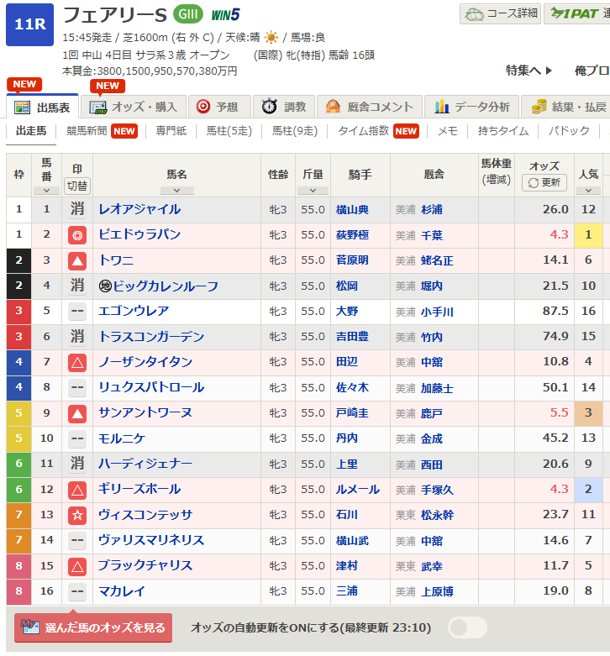This screenshot has width=610, height=656.
Task: Click the -- mark for モルニケ
Action: [77, 438]
